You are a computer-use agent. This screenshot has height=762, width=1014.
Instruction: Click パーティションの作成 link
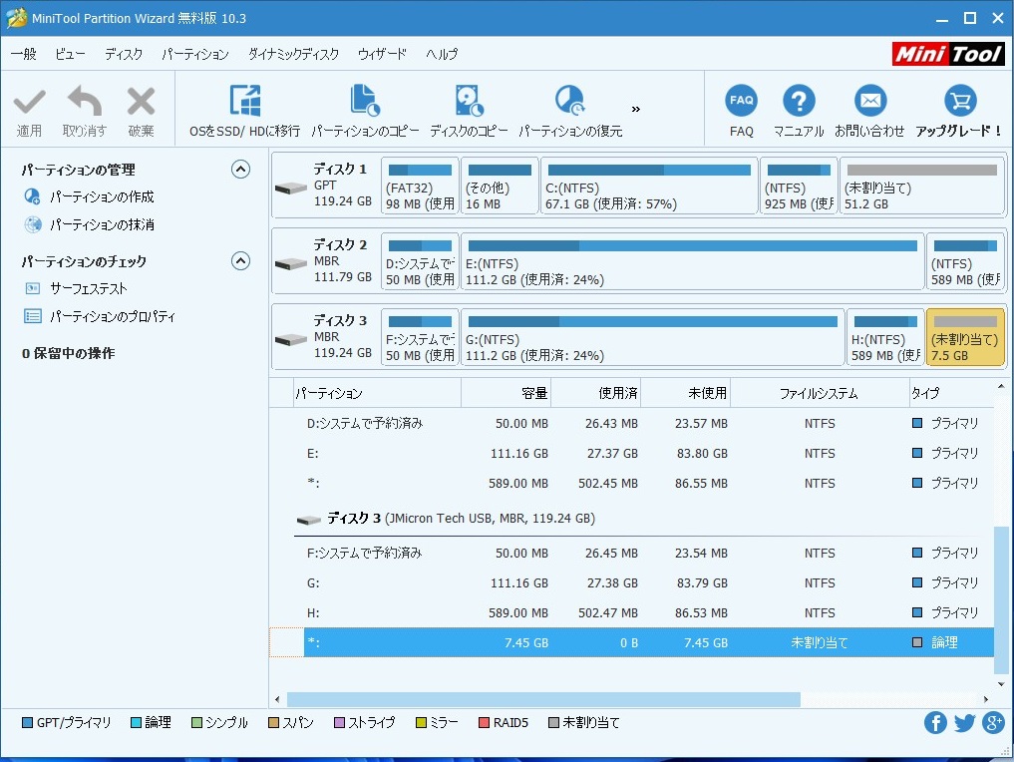102,197
